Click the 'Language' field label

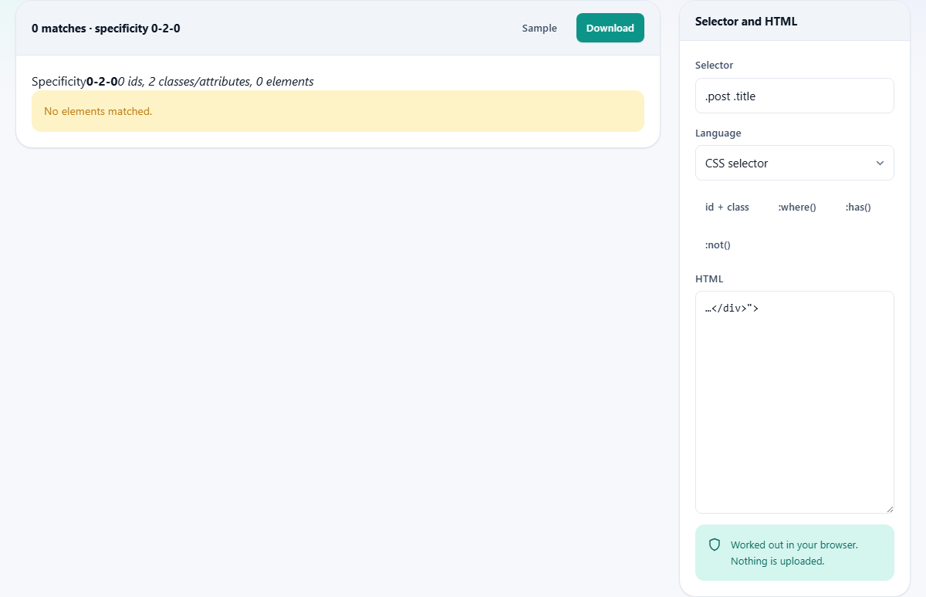(718, 133)
